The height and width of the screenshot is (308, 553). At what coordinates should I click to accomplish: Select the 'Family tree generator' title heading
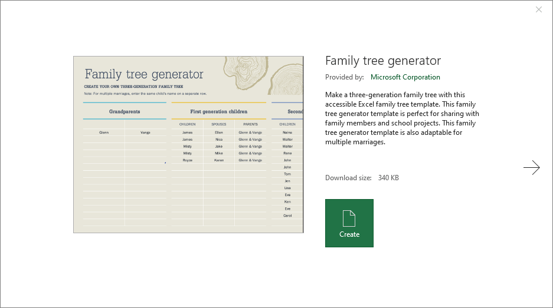(383, 61)
